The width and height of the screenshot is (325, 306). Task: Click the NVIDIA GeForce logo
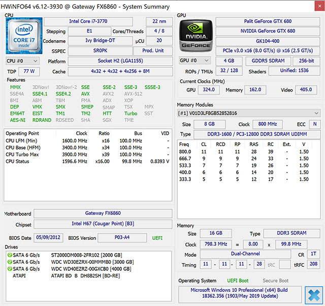pyautogui.click(x=196, y=36)
